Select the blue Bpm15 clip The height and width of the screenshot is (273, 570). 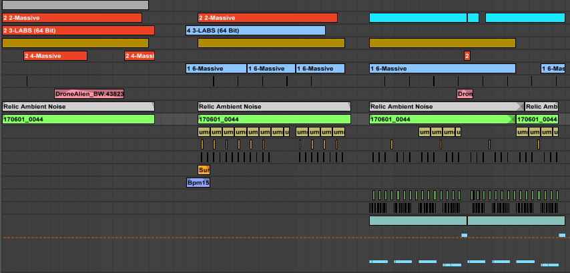198,182
